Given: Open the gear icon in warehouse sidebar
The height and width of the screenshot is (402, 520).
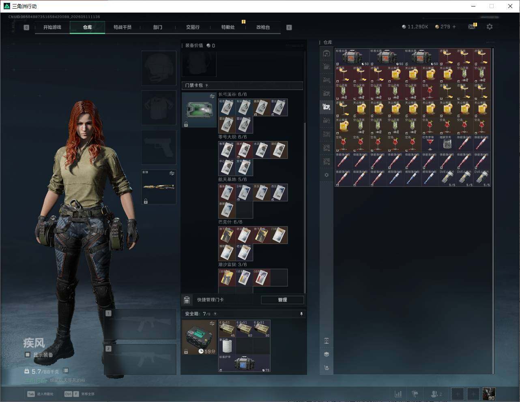Looking at the screenshot, I should (327, 175).
